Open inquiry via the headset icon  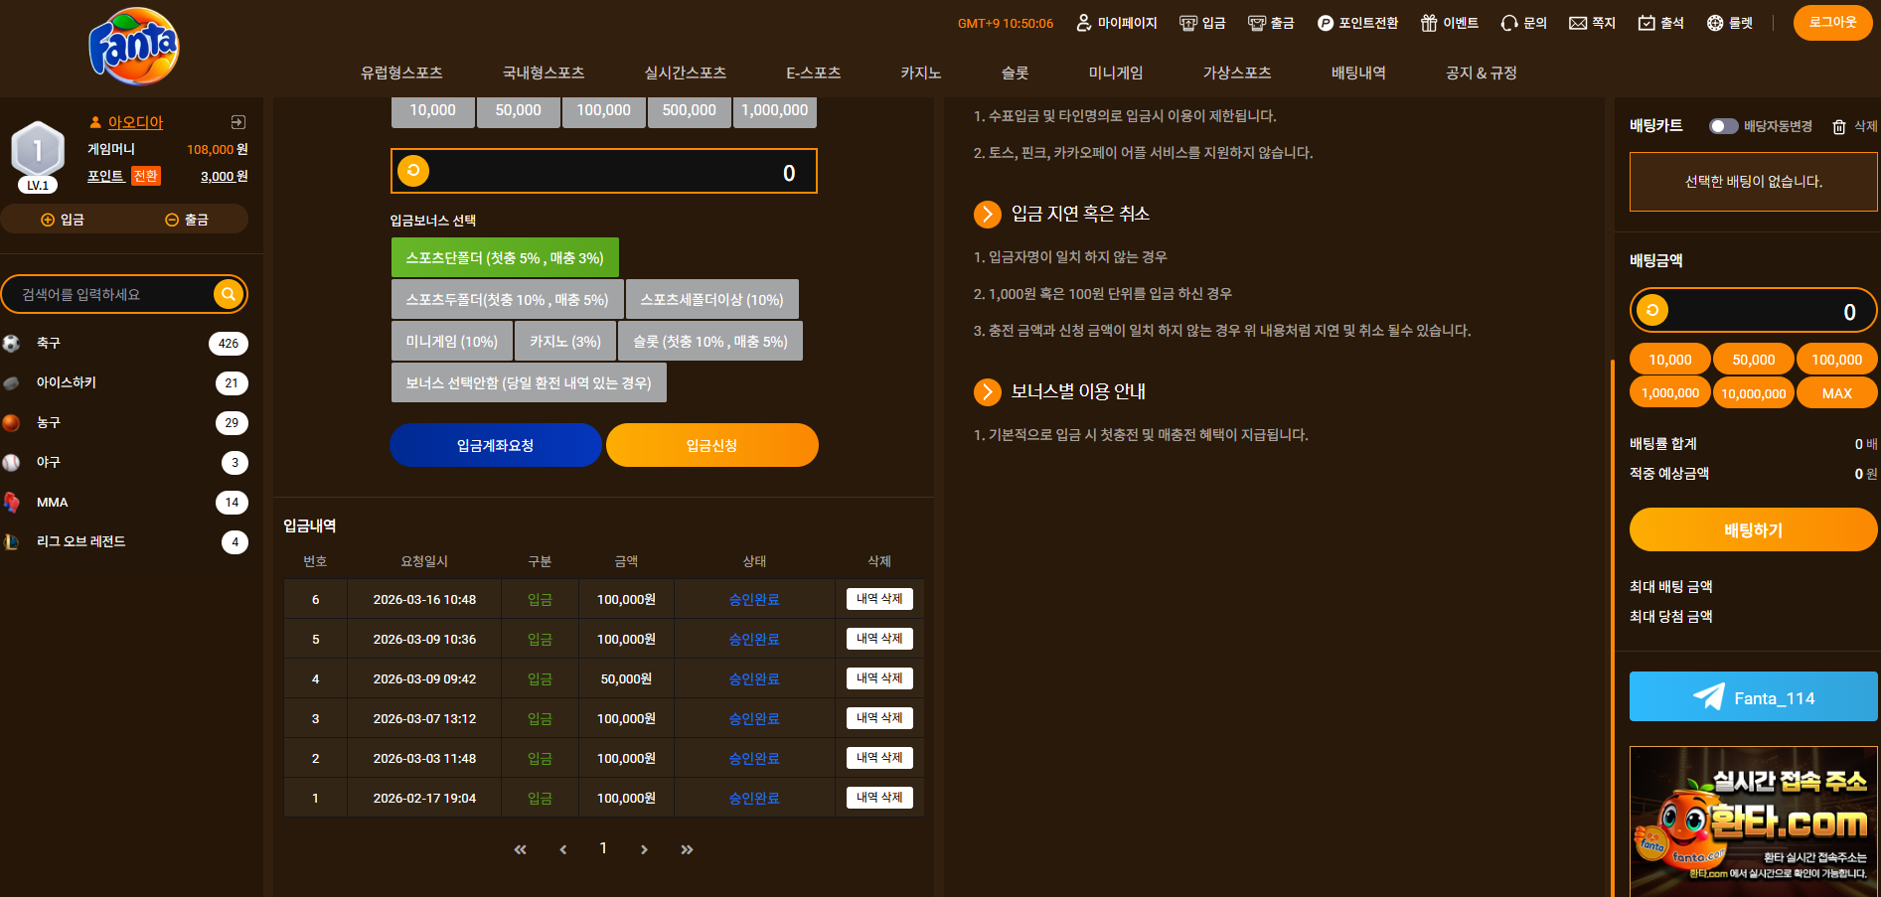click(x=1509, y=23)
